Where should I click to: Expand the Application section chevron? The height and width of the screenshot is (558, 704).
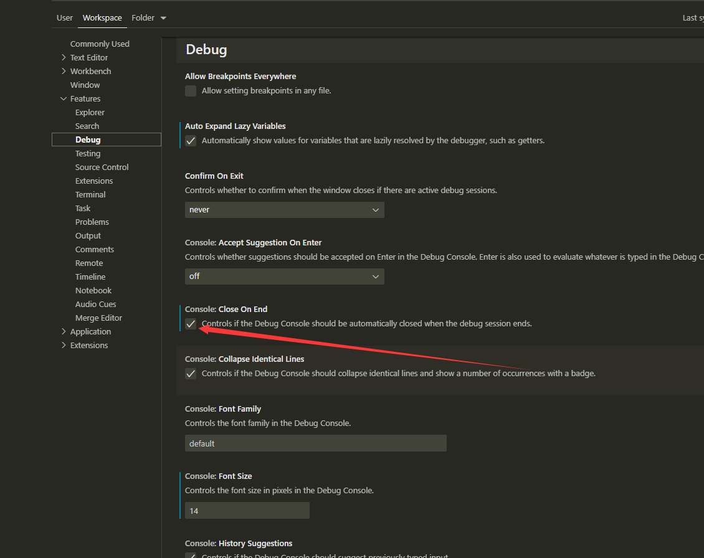point(64,331)
